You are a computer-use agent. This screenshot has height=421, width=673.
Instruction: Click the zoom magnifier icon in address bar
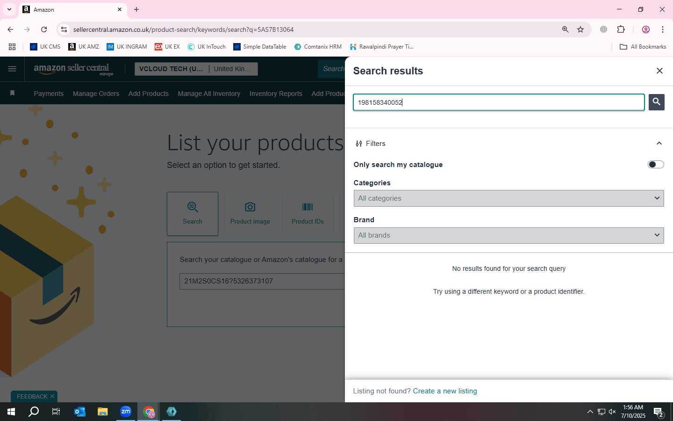(x=565, y=29)
